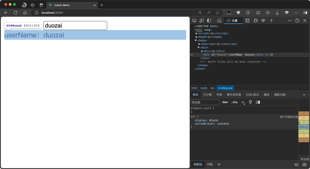The image size is (310, 169).
Task: Toggle DevTools sidebar dock icon
Action: (x=209, y=21)
